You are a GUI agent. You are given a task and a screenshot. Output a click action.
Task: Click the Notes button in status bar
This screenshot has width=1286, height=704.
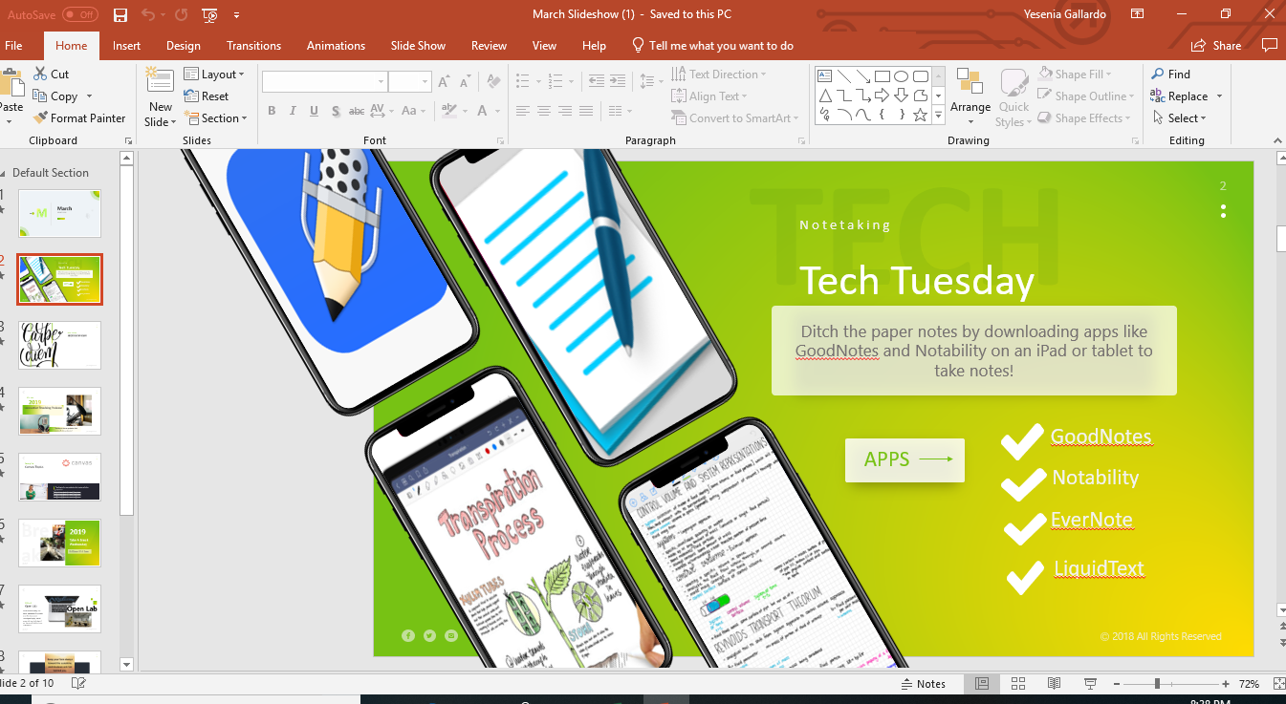(924, 684)
